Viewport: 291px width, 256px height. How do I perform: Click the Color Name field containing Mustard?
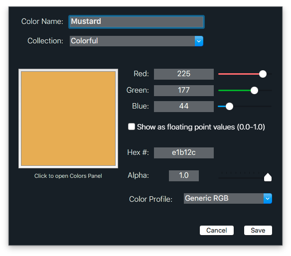click(137, 22)
